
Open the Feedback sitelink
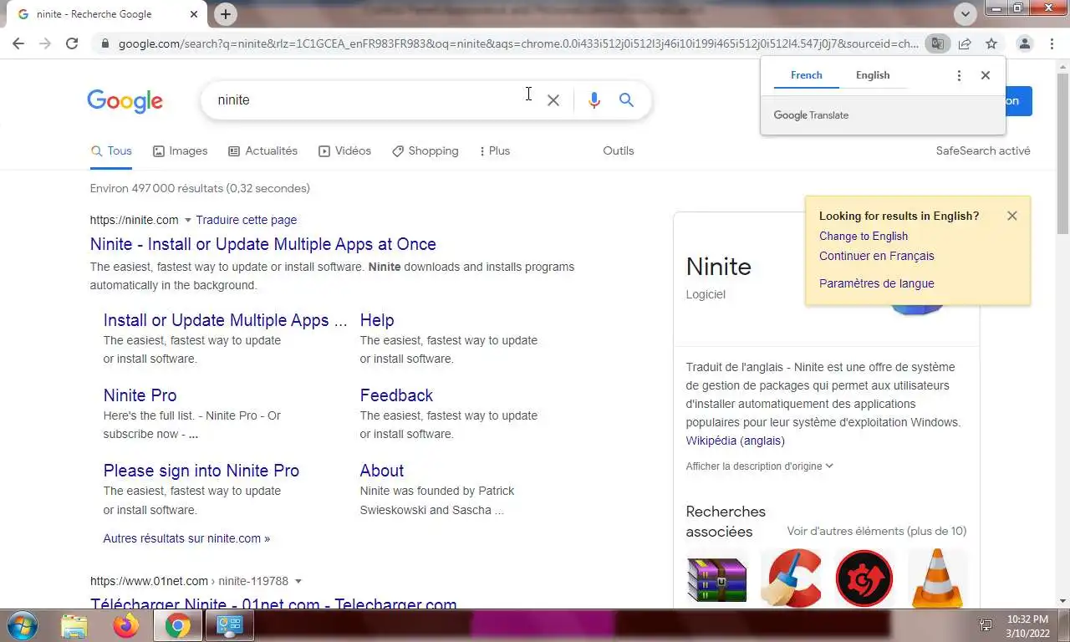point(396,395)
